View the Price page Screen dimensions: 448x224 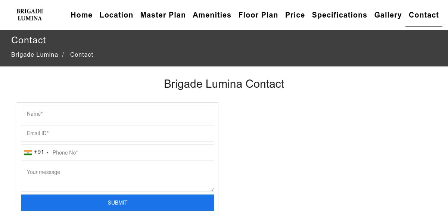point(295,15)
